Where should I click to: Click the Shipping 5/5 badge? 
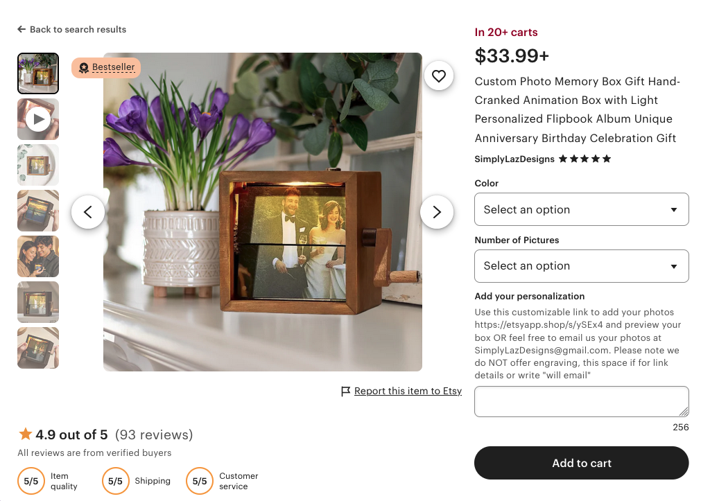[115, 481]
